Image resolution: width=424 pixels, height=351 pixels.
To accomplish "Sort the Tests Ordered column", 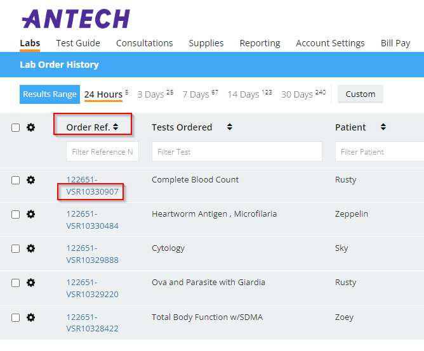I will [229, 127].
